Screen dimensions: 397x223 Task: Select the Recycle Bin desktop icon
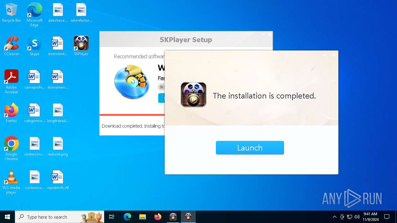[11, 13]
